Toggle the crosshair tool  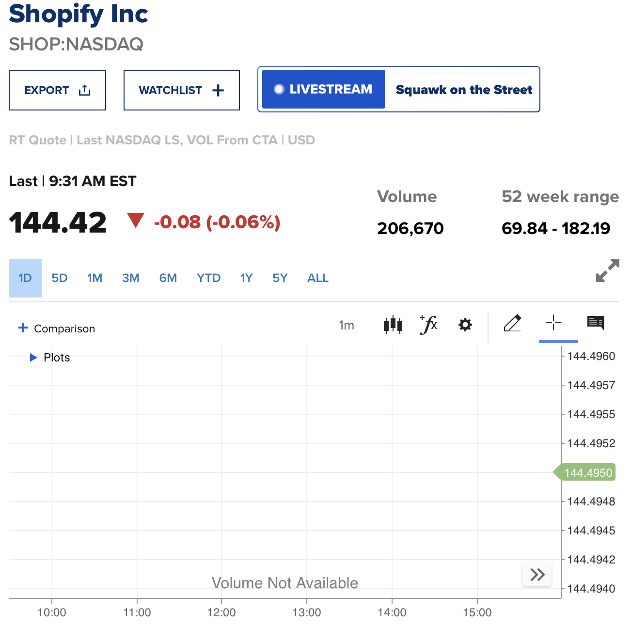click(x=553, y=323)
